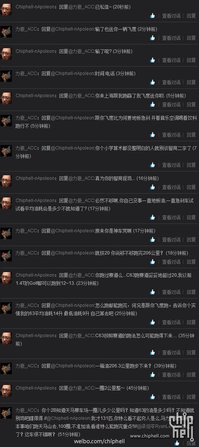The image size is (199, 447).
Task: Open Chiphell-nApoleon username on '一圈2公里整~' comment
Action: [x=35, y=388]
